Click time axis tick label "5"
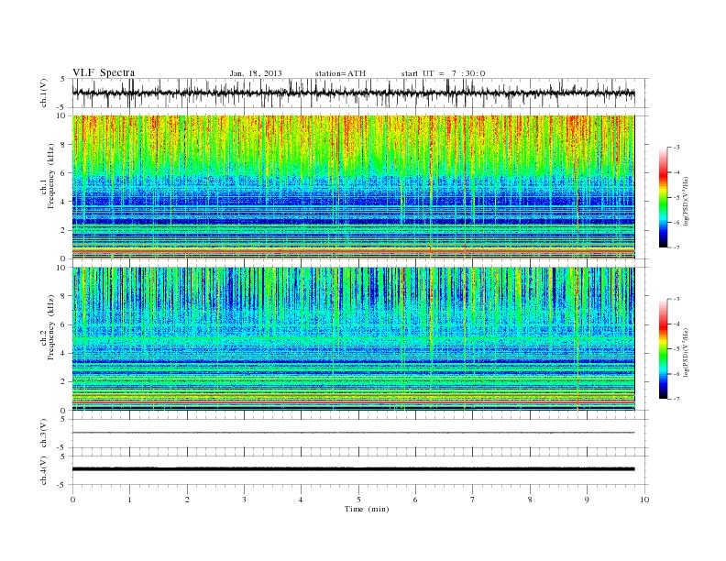The width and height of the screenshot is (726, 561). click(358, 500)
